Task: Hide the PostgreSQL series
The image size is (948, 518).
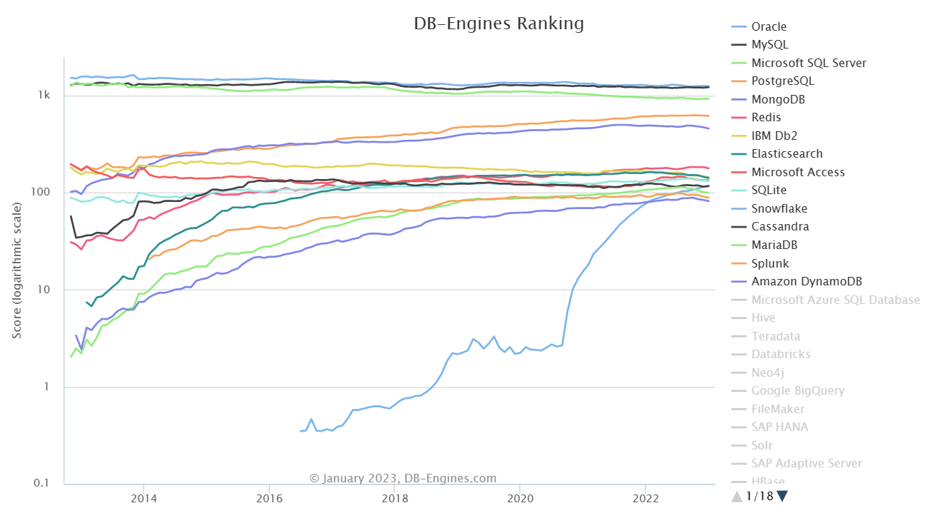Action: point(773,81)
